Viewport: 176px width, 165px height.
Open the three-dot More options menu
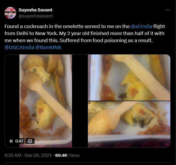click(168, 10)
